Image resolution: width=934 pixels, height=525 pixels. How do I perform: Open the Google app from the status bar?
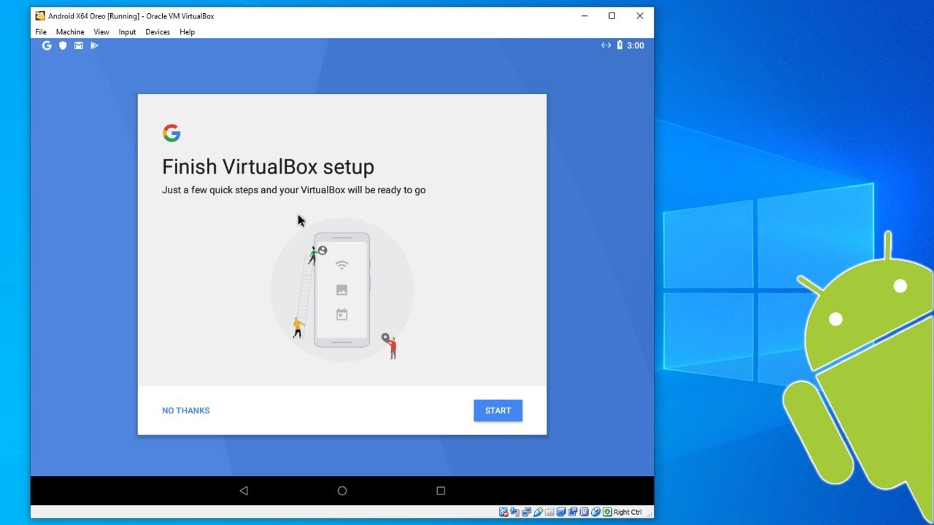click(47, 45)
